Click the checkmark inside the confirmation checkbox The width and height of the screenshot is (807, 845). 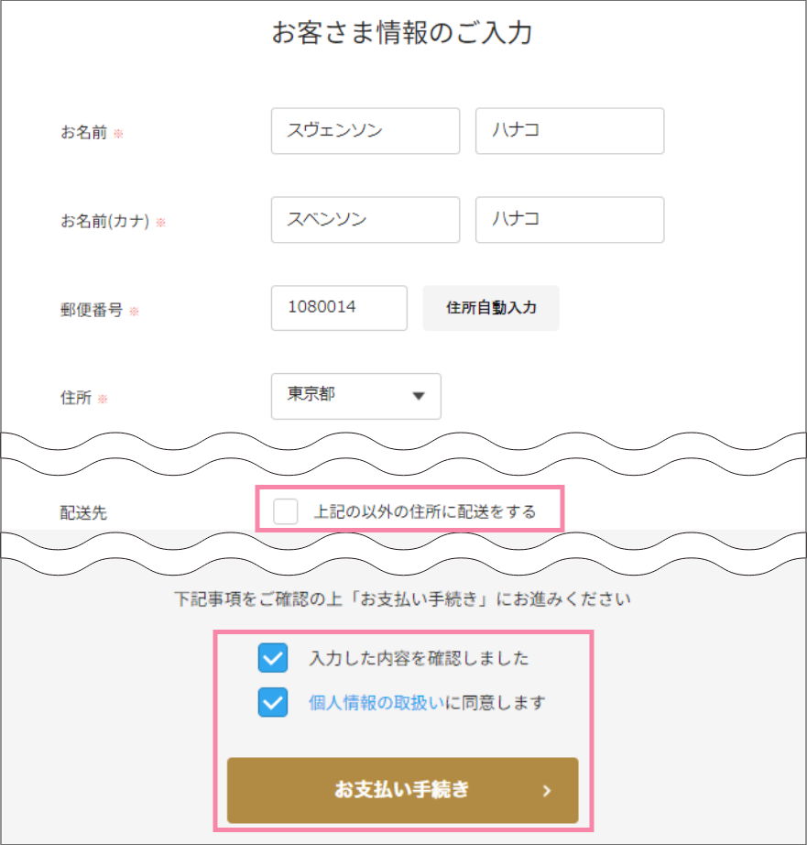point(272,657)
